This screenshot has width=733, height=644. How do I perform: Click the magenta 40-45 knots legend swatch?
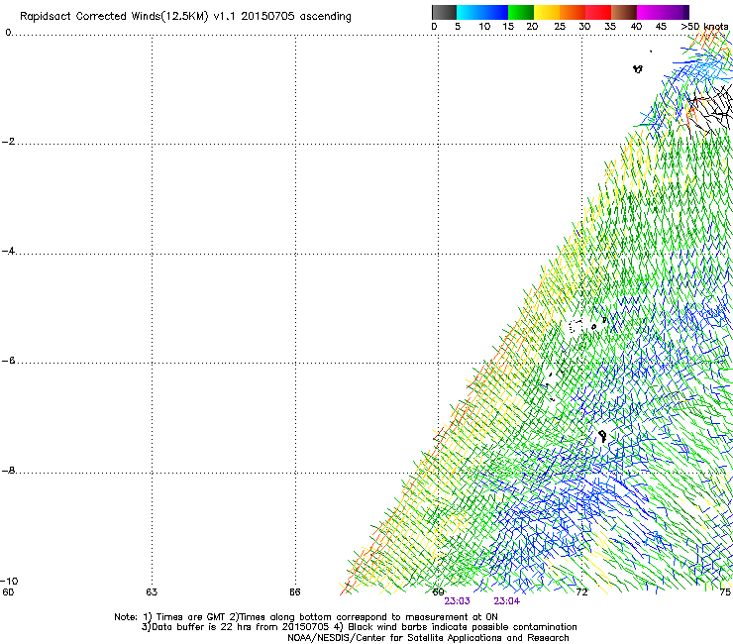pos(650,12)
